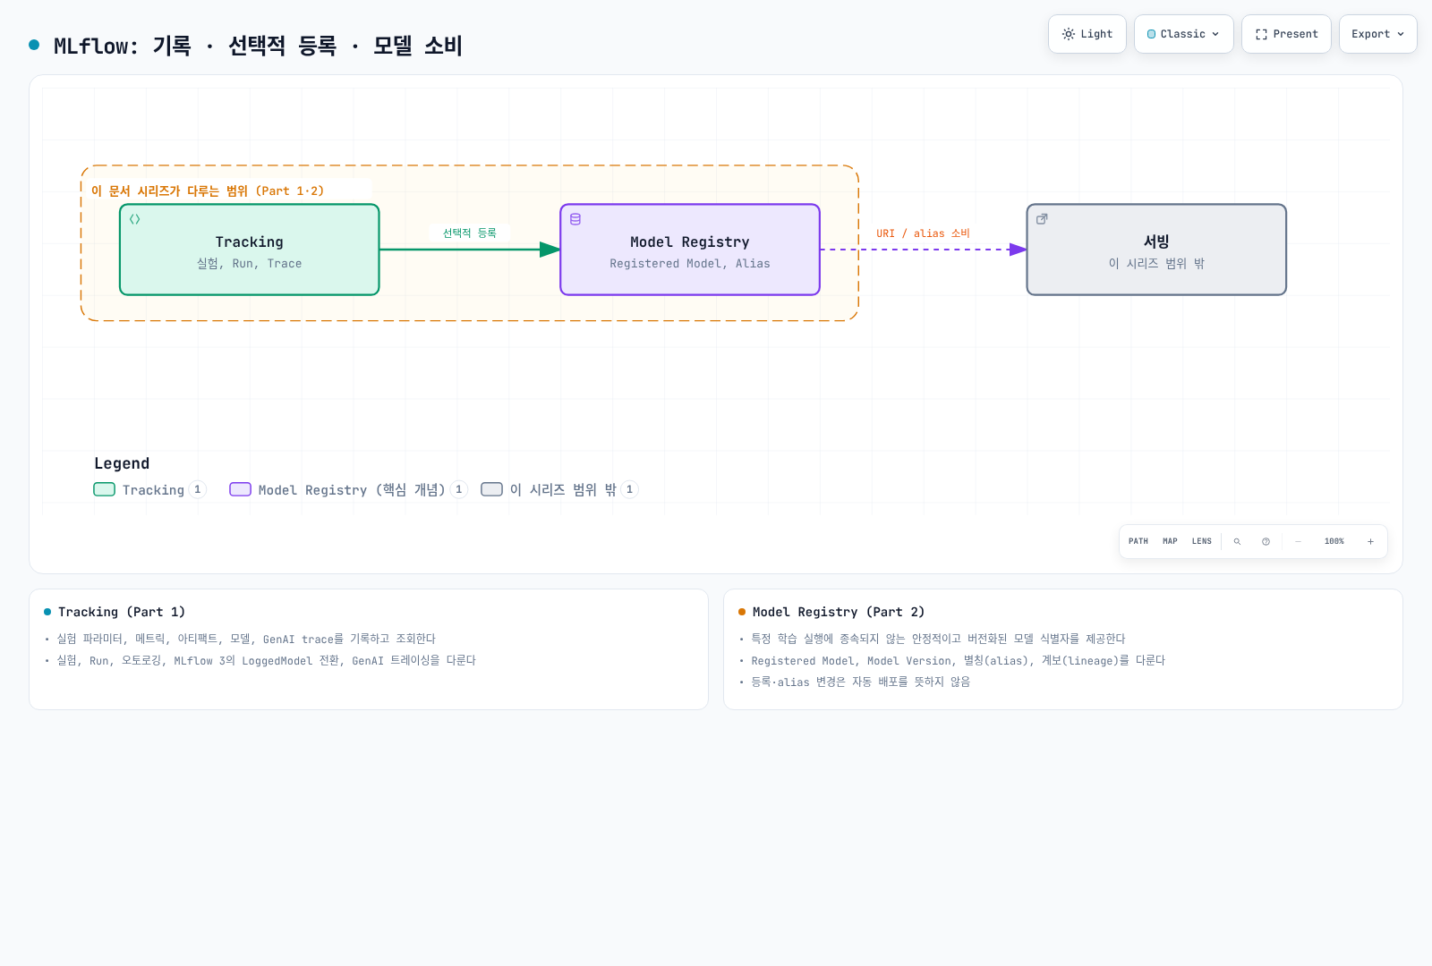Viewport: 1432px width, 966px height.
Task: Toggle LENS mode in the canvas toolbar
Action: click(1202, 541)
